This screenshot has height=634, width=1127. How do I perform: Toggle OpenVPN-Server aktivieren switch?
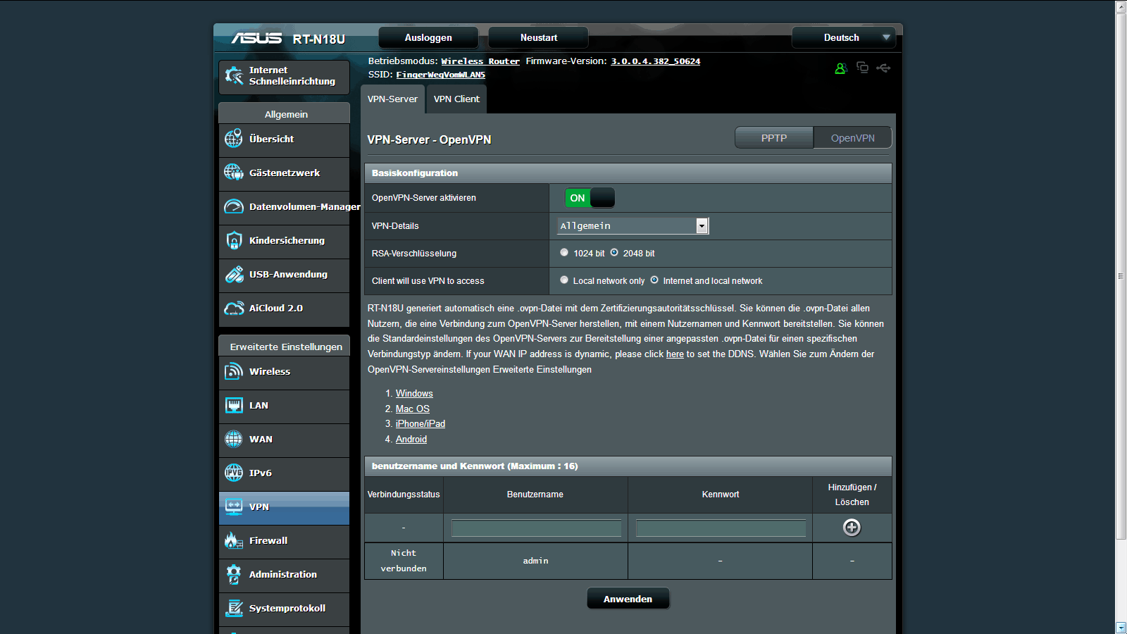[590, 198]
